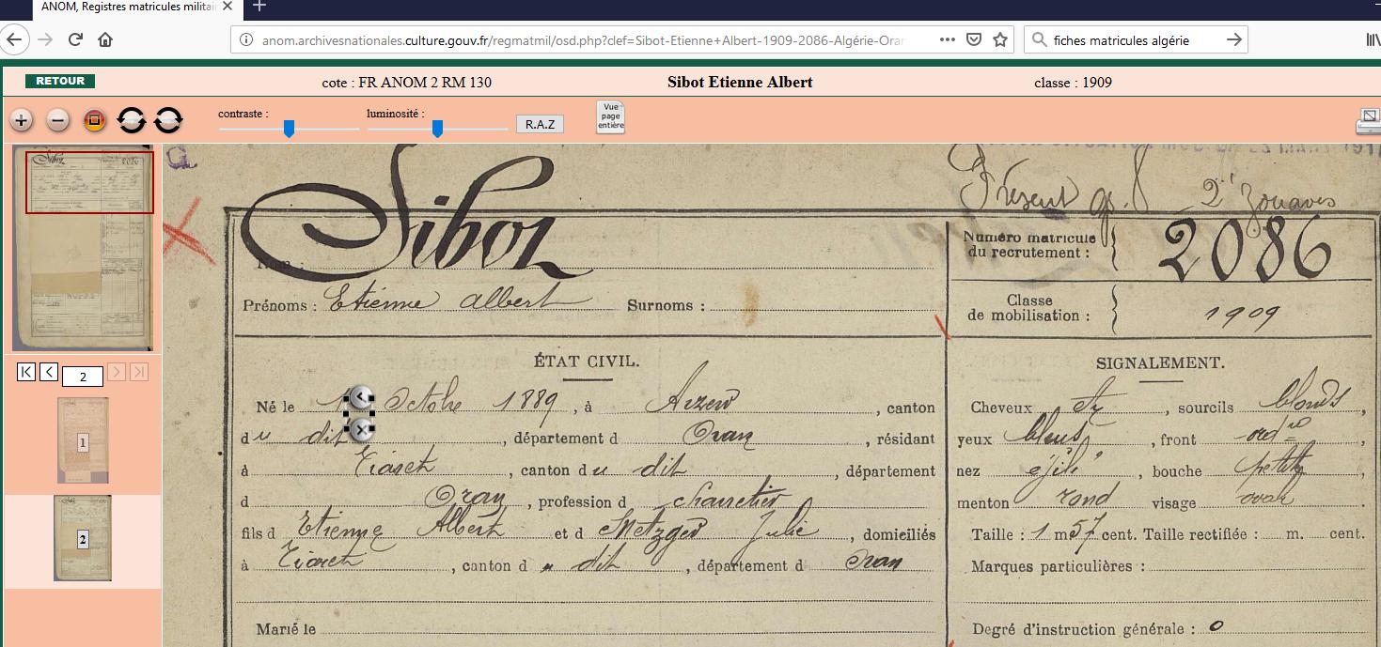Click the magnifier icon in the search box
This screenshot has height=647, width=1381.
click(1039, 39)
